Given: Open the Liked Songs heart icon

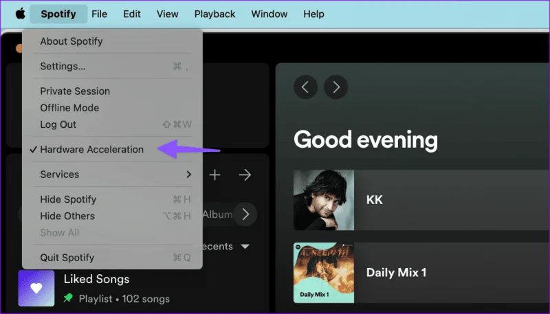Looking at the screenshot, I should point(36,288).
